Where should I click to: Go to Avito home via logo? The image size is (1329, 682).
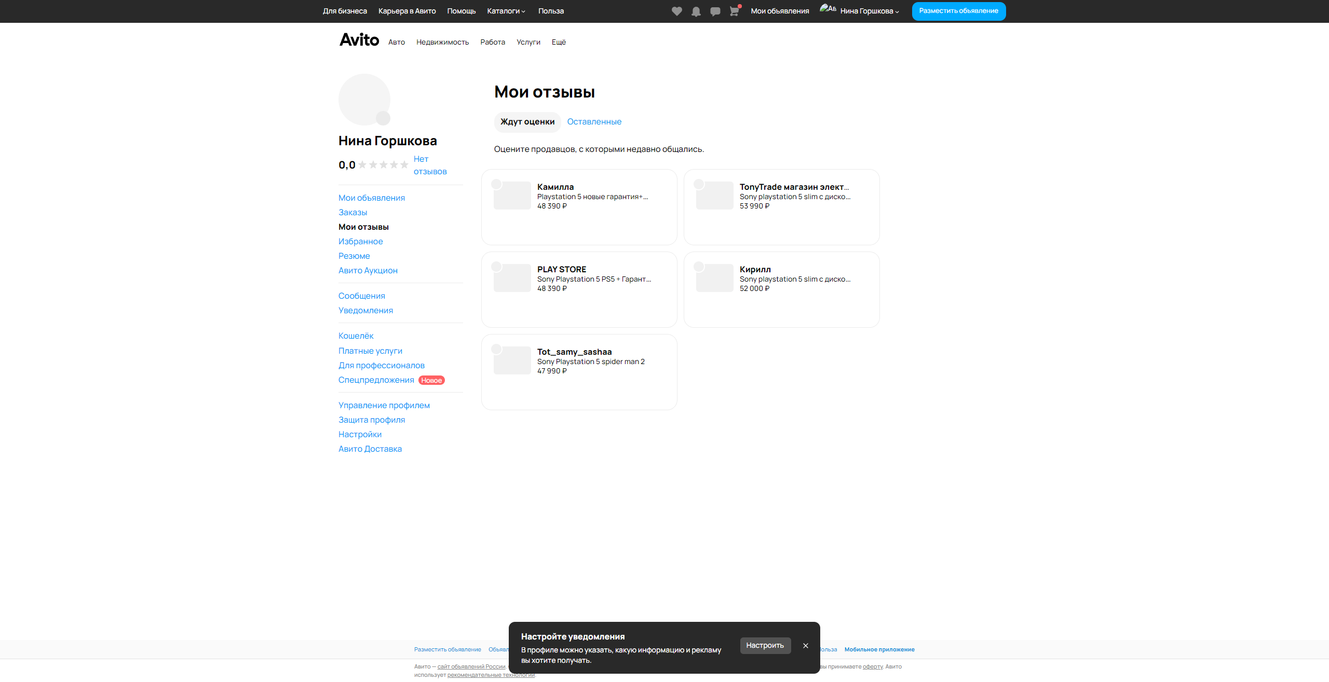coord(359,40)
